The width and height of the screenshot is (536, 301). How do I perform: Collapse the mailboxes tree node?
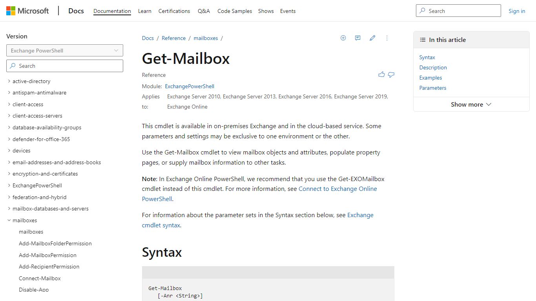9,220
